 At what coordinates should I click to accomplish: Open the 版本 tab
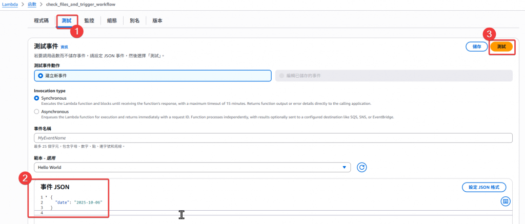[157, 20]
